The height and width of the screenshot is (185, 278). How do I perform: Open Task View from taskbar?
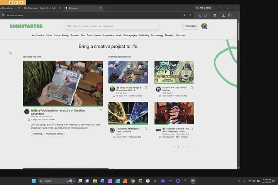pos(80,181)
